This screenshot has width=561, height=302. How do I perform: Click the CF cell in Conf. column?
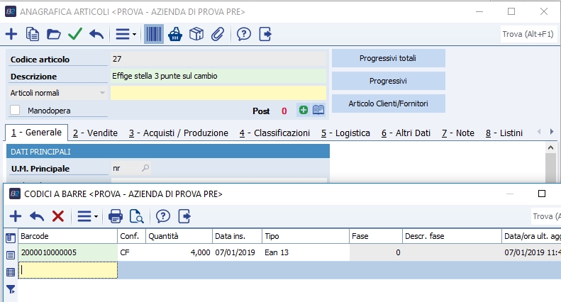click(x=132, y=252)
